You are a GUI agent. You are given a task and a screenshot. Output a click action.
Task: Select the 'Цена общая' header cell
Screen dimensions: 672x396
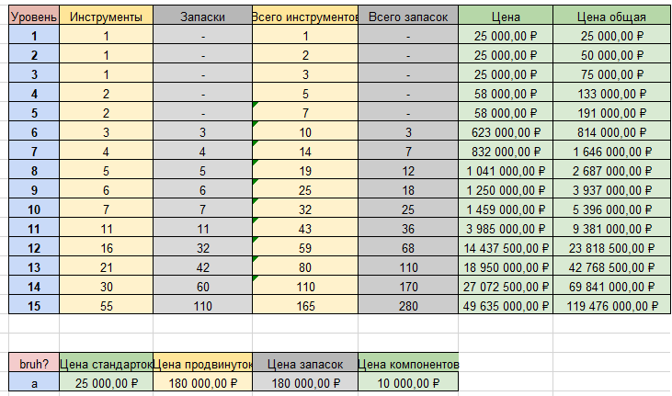(611, 16)
